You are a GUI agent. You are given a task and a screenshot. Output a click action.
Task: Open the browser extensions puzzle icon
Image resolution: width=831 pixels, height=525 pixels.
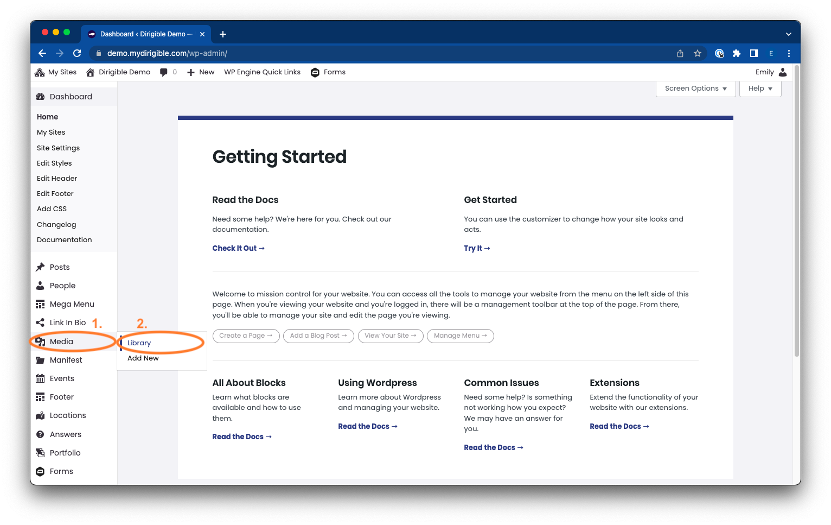point(737,53)
